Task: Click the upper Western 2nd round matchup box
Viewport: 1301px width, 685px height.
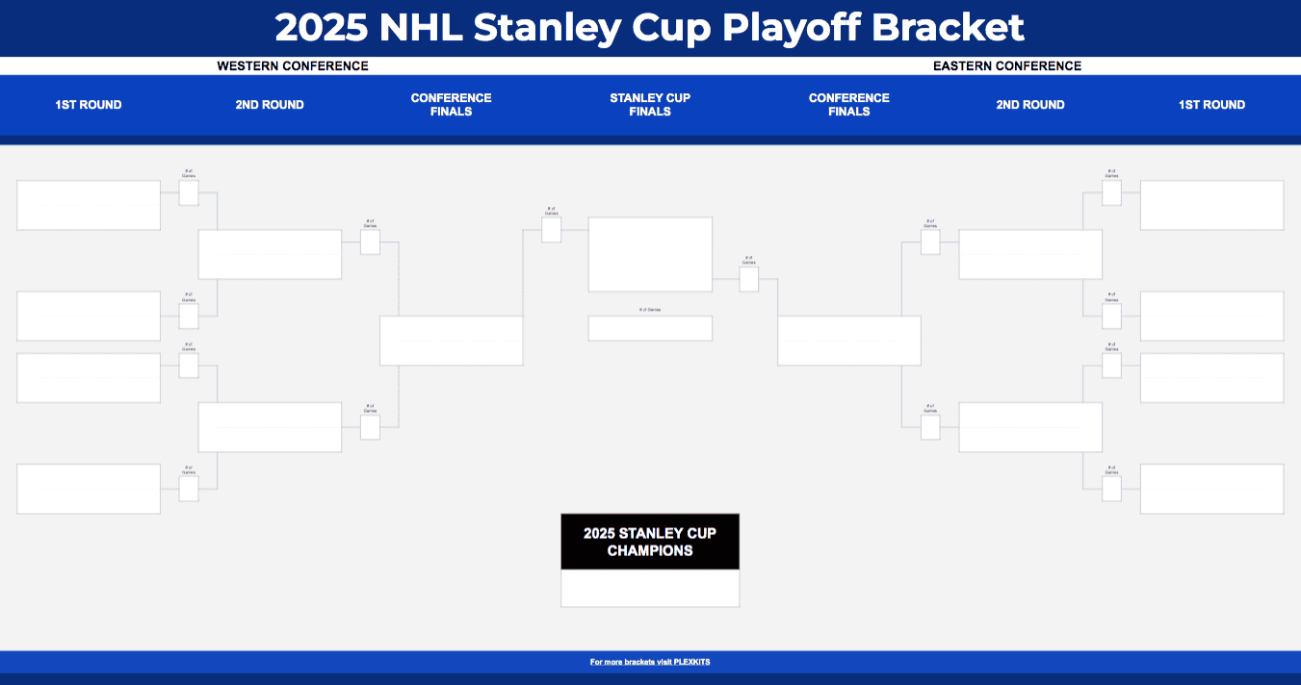Action: pyautogui.click(x=270, y=254)
